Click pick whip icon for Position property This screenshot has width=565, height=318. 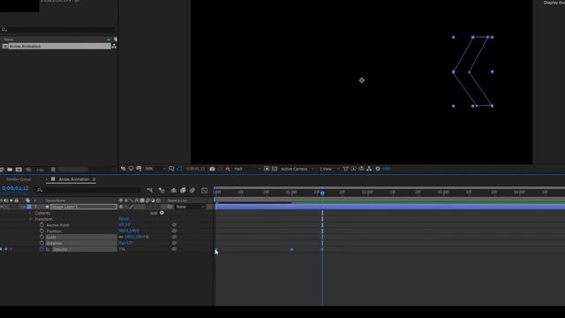pos(174,231)
